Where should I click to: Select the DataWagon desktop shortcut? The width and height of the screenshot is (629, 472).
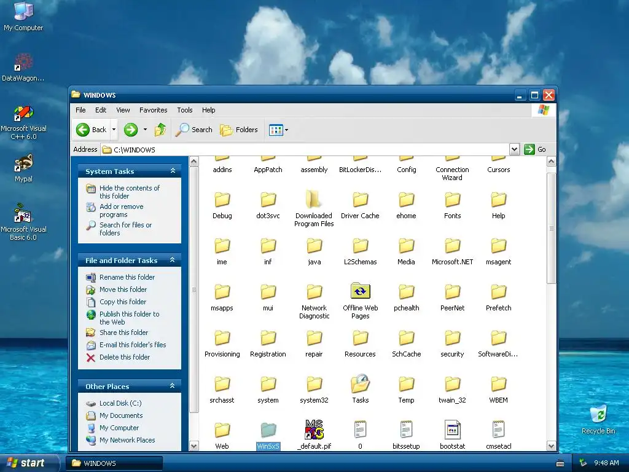click(x=23, y=62)
